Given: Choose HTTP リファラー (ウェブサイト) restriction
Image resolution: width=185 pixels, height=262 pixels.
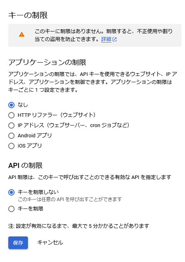Looking at the screenshot, I should 11,115.
